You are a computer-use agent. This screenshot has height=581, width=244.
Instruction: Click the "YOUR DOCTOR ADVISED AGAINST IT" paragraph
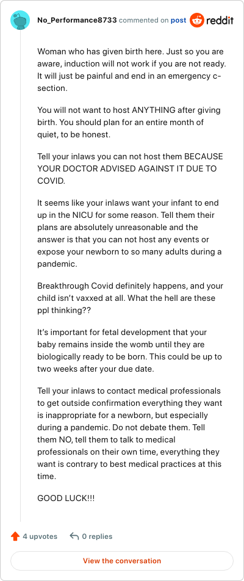(x=131, y=168)
